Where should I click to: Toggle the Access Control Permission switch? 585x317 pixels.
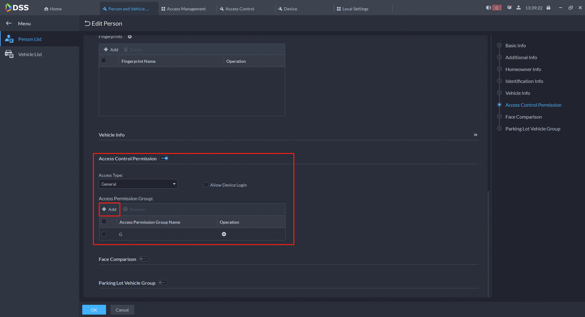pos(164,158)
